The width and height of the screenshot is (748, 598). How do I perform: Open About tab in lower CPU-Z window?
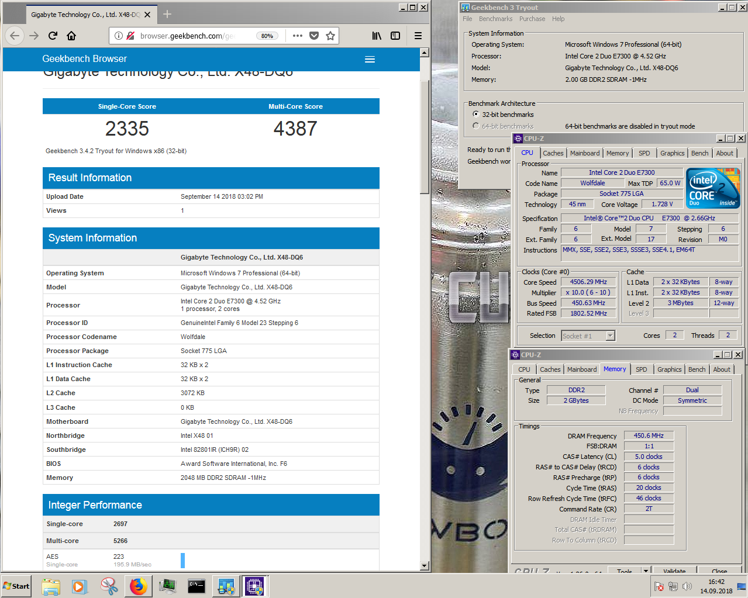tap(722, 369)
